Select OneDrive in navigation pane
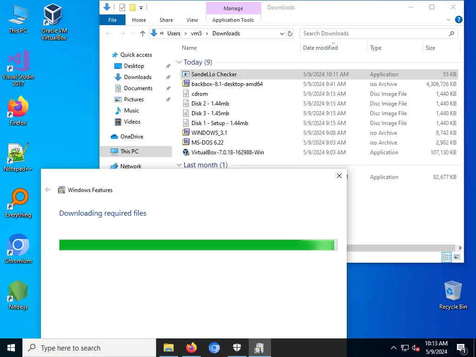The image size is (476, 357). 132,137
